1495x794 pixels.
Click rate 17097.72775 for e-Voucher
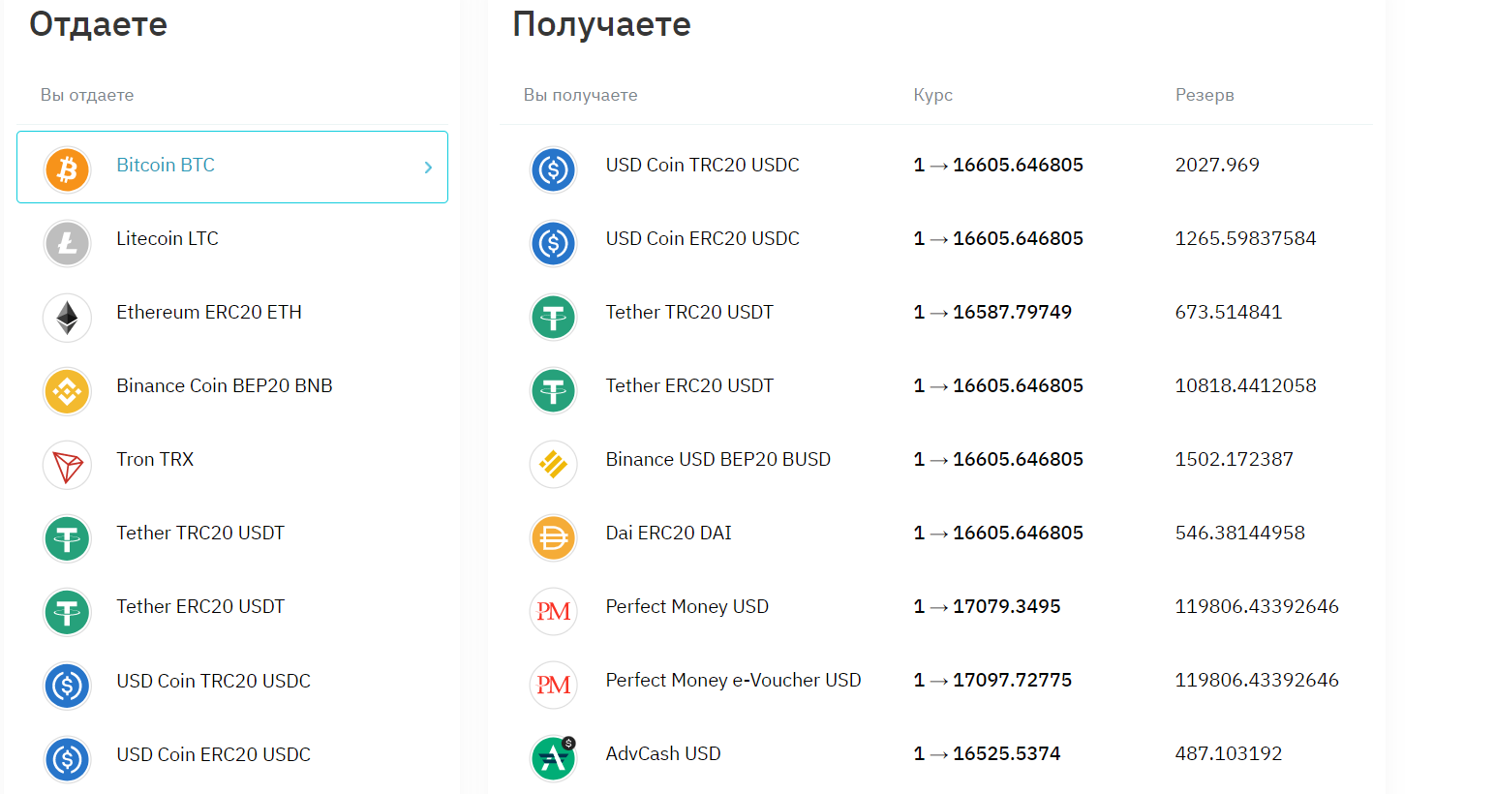tap(992, 680)
